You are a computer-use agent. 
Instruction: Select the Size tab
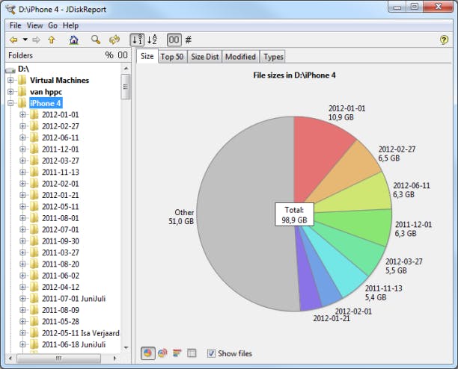pos(147,56)
